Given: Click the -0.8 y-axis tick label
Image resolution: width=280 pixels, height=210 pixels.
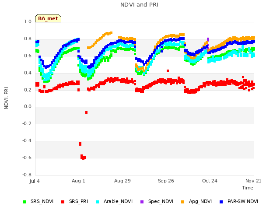Looking at the screenshot, I should (x=27, y=175).
